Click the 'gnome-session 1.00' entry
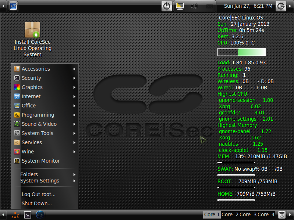 [x=246, y=100]
